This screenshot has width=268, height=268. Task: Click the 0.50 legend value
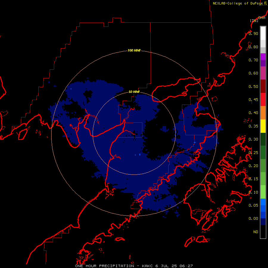click(253, 86)
